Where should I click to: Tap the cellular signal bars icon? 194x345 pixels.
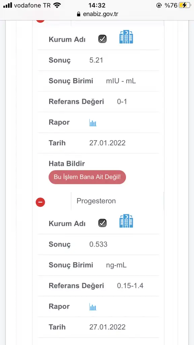[8, 5]
